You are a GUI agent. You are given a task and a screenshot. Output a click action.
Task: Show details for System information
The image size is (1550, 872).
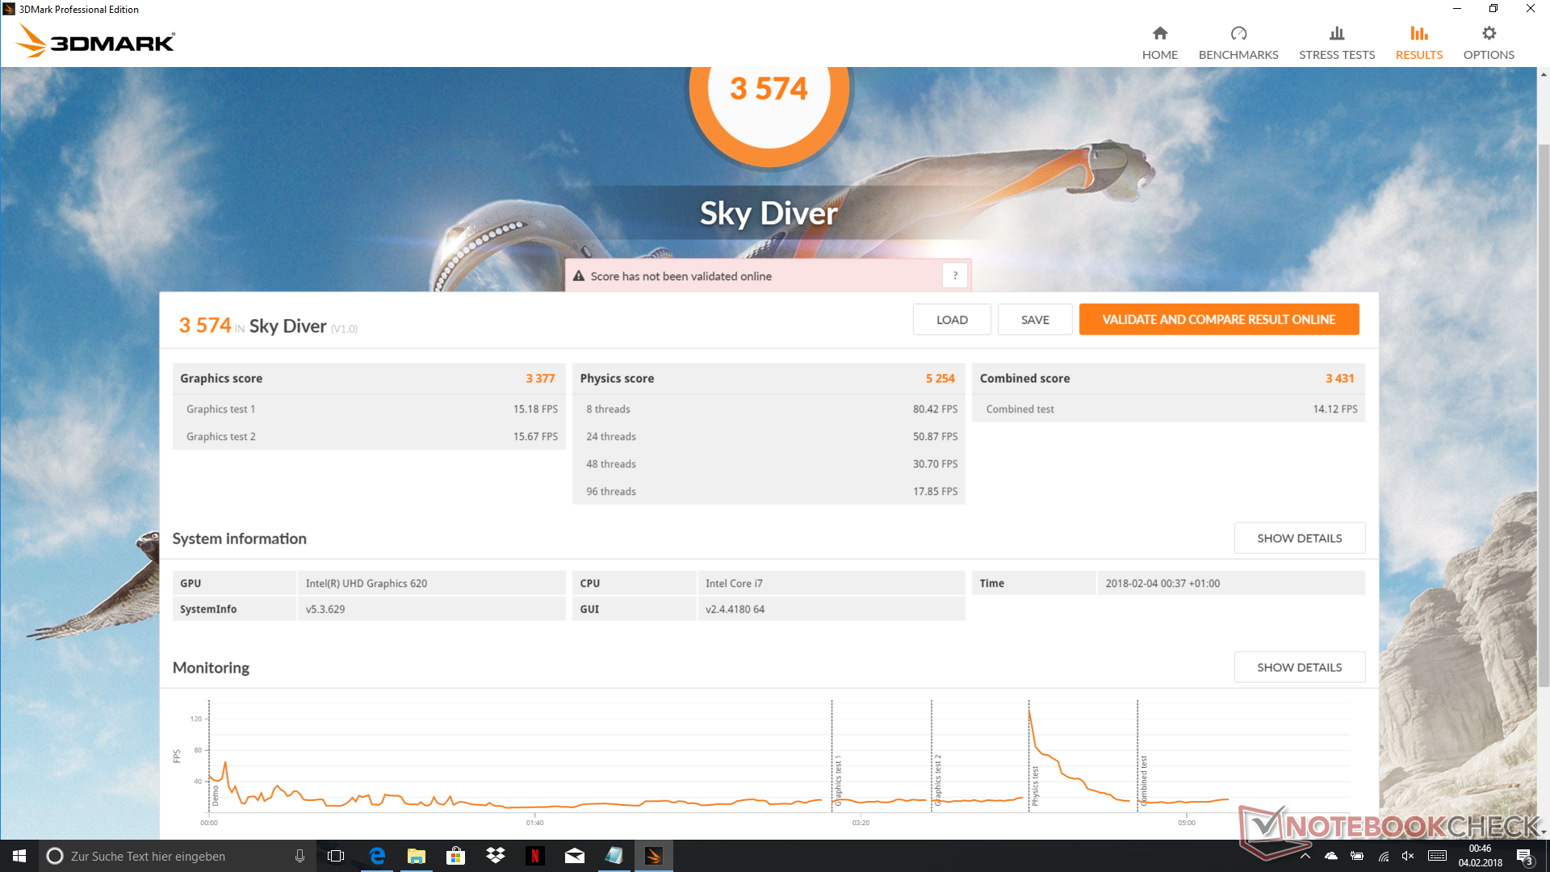pos(1299,538)
